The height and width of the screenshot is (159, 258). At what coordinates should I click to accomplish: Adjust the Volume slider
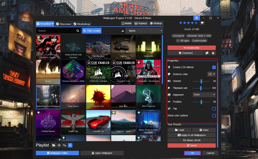(x=201, y=81)
